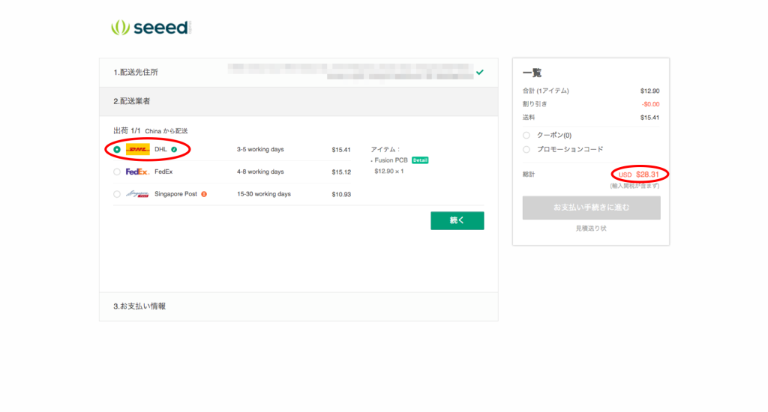768x412 pixels.
Task: Select the FedEx shipping radio button
Action: (x=117, y=172)
